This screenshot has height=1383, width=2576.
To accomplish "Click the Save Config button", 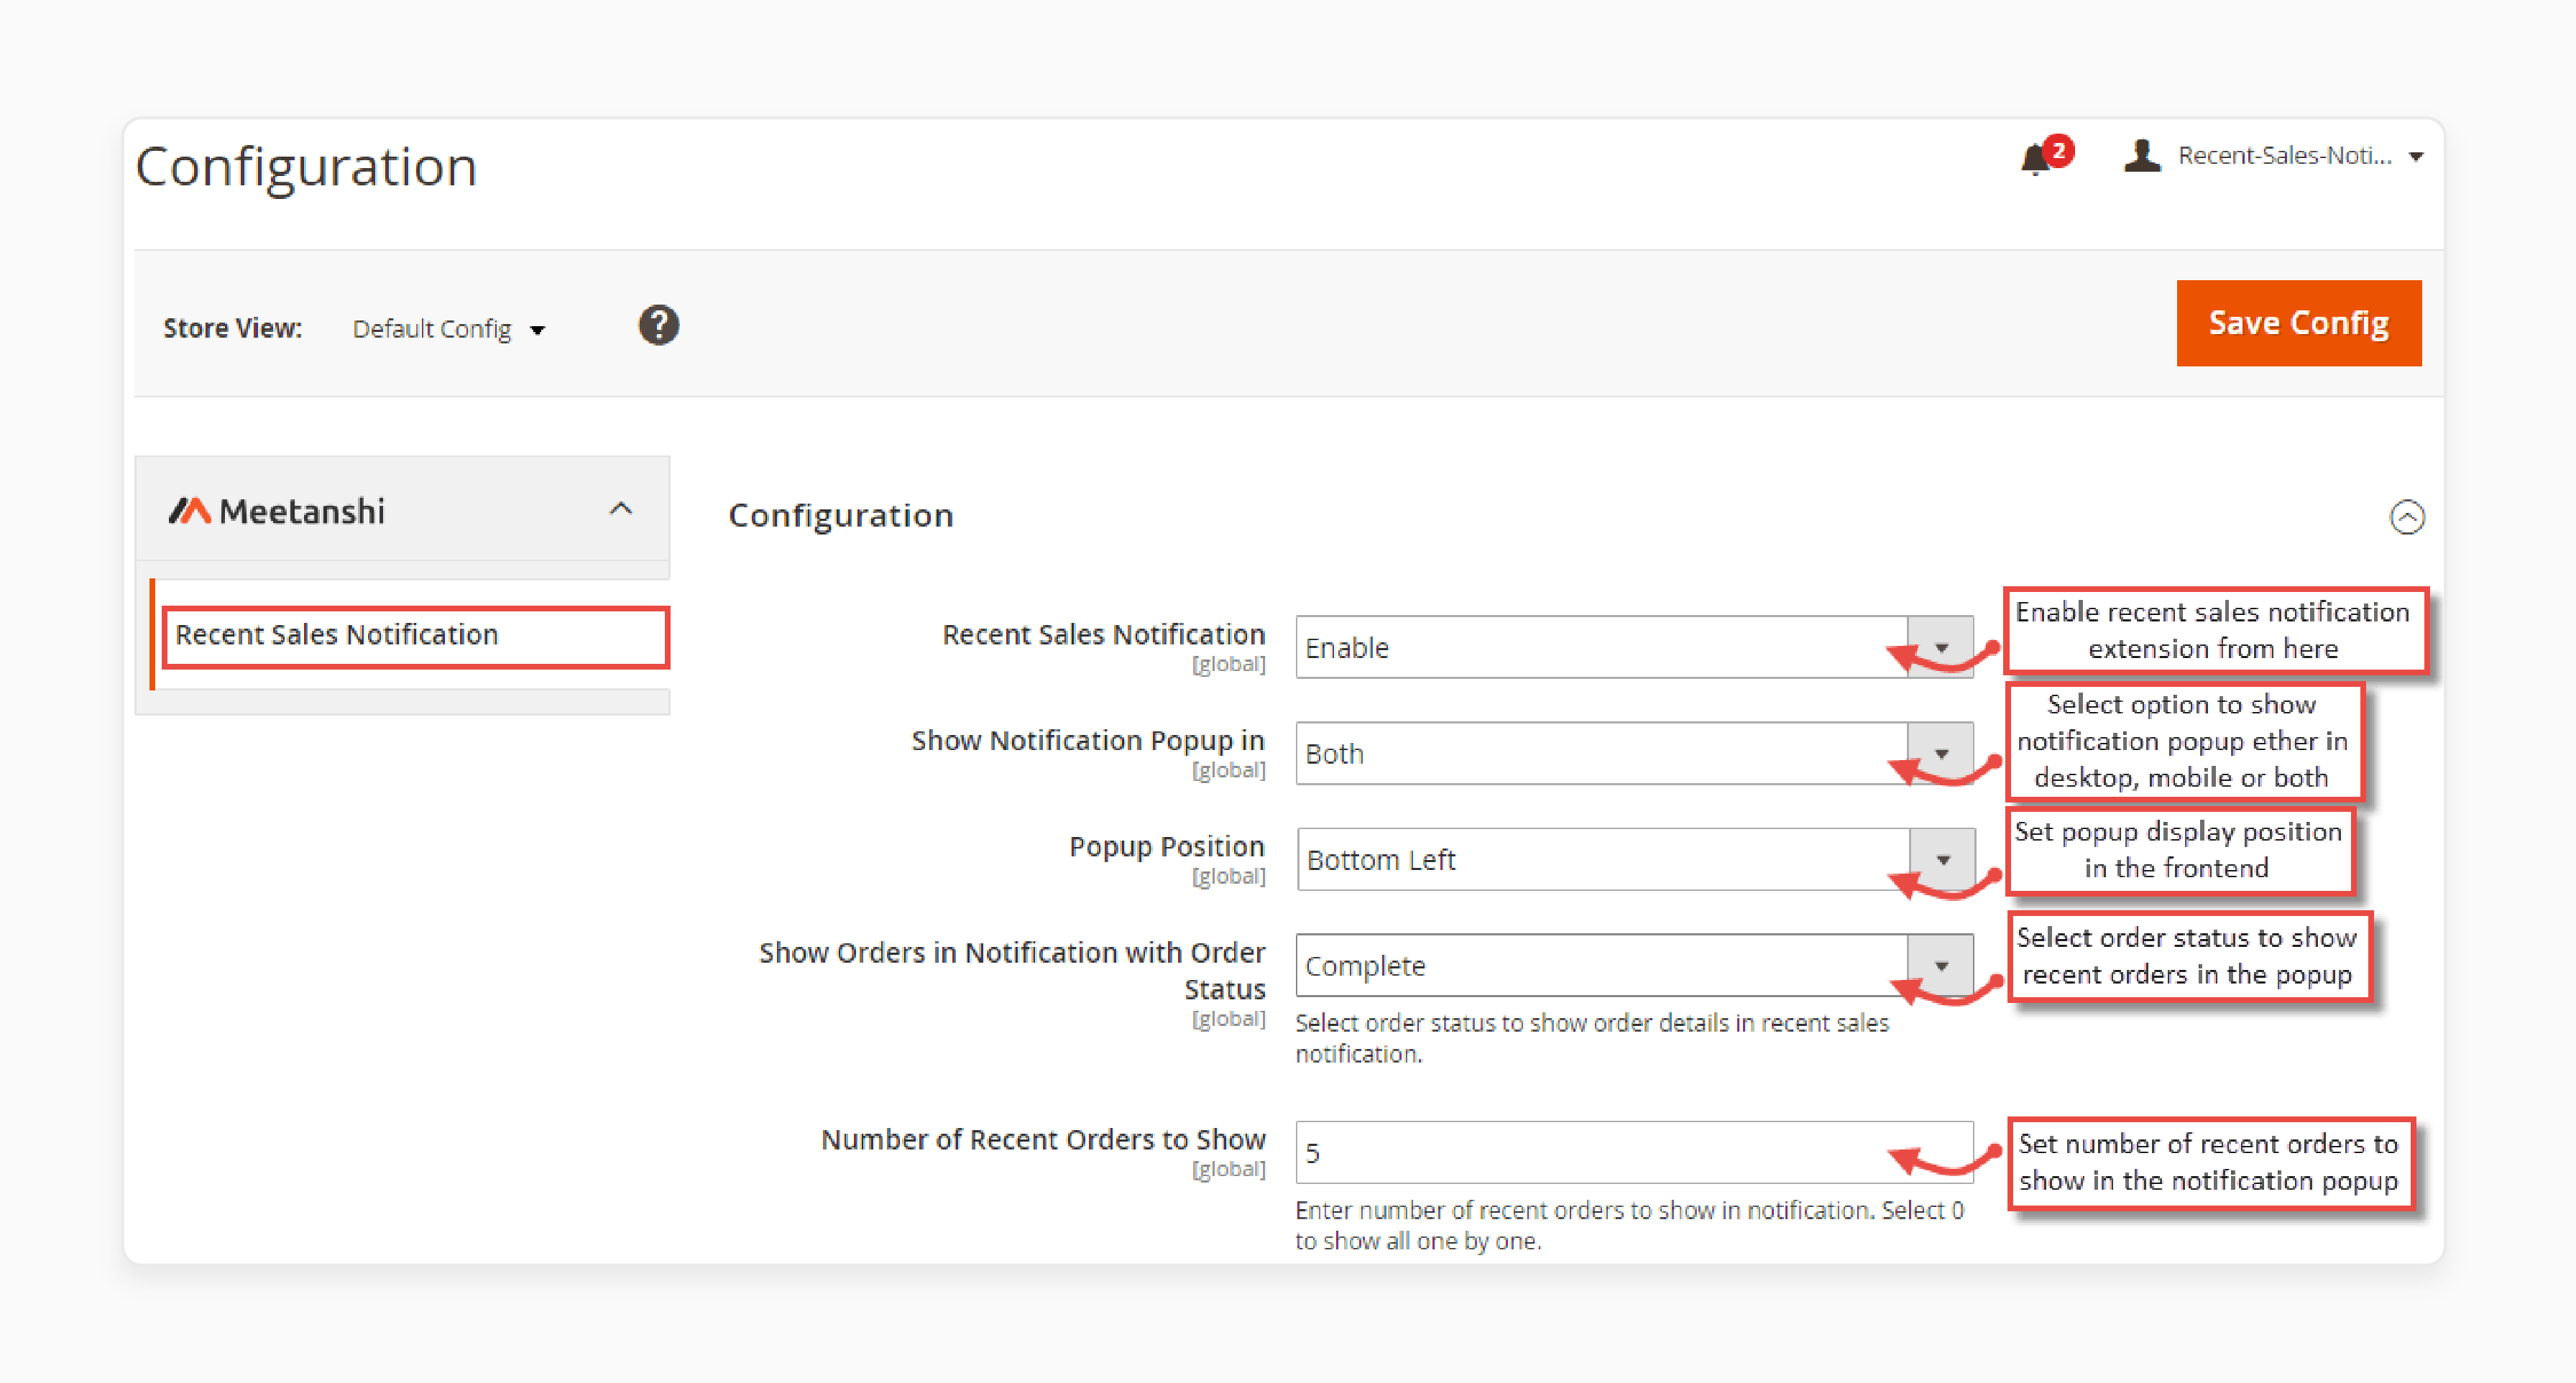I will pyautogui.click(x=2300, y=322).
